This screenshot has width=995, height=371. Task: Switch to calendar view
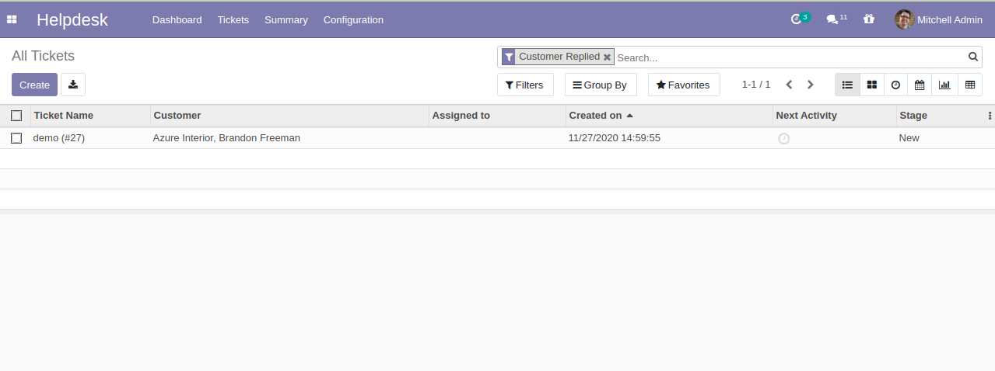click(920, 85)
